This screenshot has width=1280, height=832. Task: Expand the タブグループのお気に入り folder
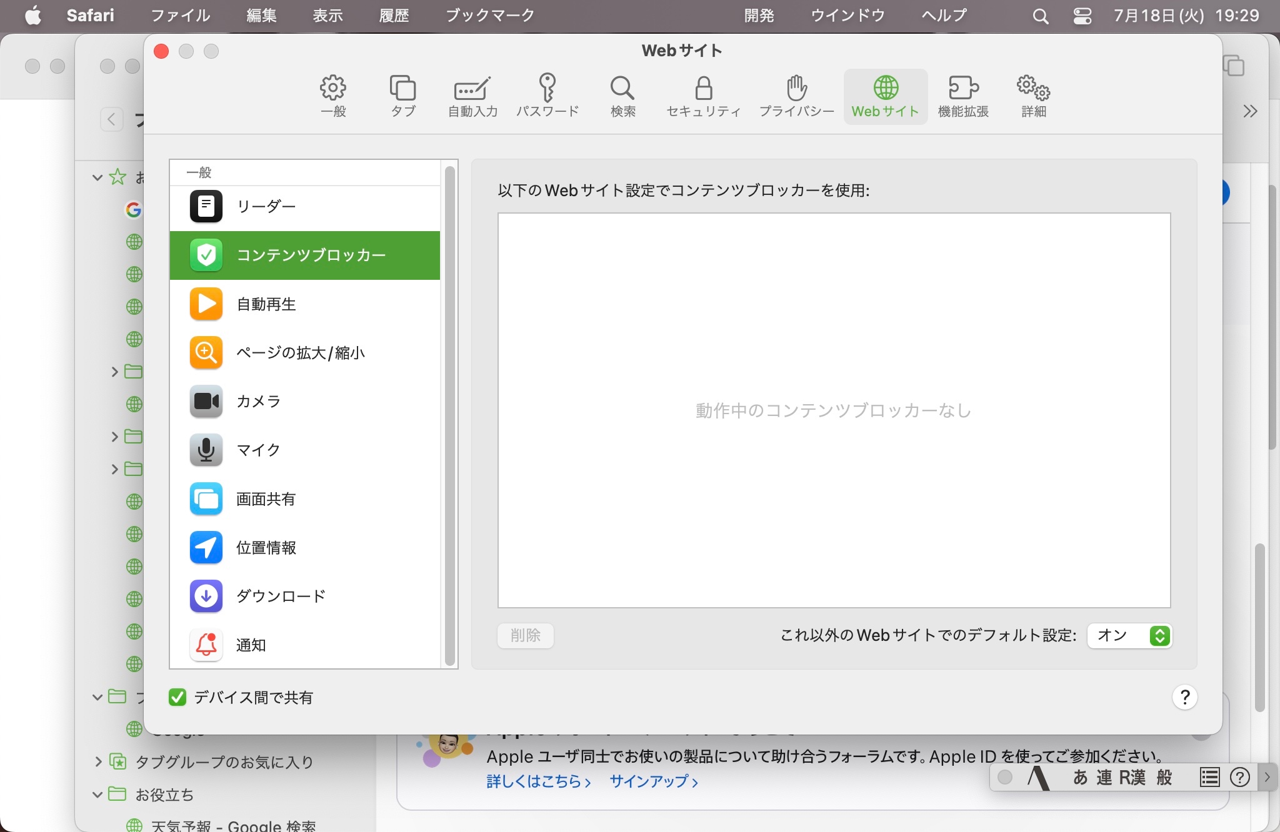point(98,761)
